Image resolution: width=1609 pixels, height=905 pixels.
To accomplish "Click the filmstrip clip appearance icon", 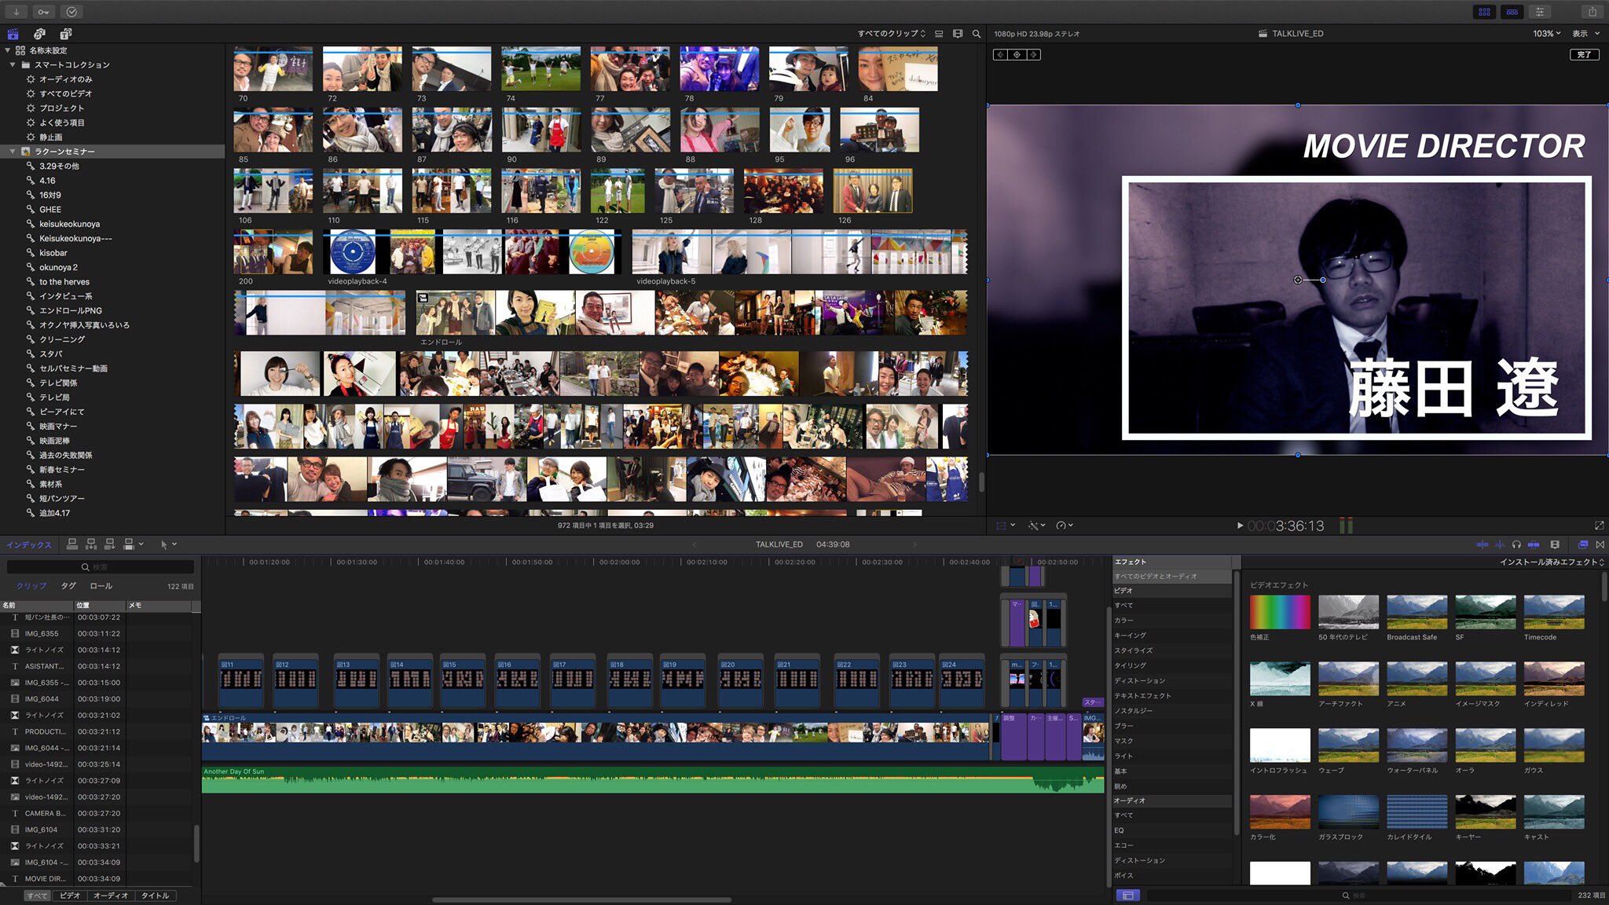I will coord(958,34).
